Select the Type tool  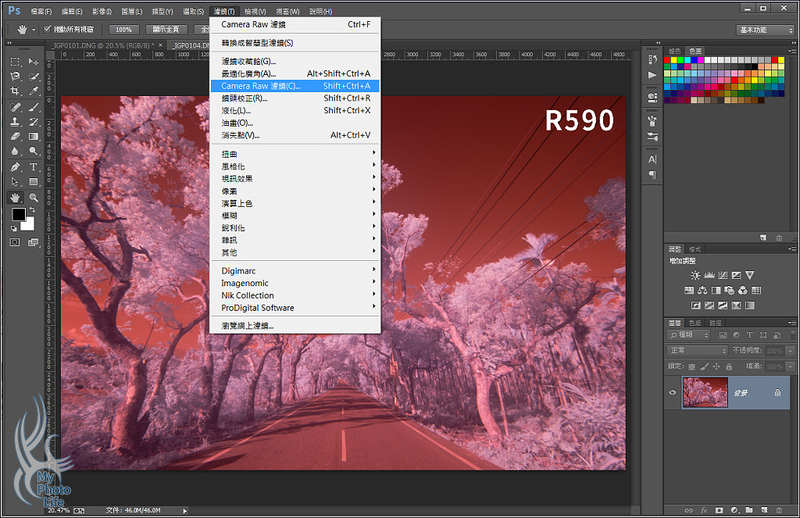point(34,167)
